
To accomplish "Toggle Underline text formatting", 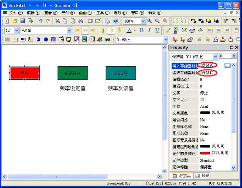I will tap(157, 30).
